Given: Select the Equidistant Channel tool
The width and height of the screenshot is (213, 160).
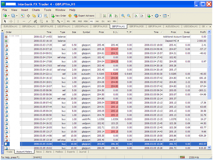Looking at the screenshot, I should pos(35,21).
